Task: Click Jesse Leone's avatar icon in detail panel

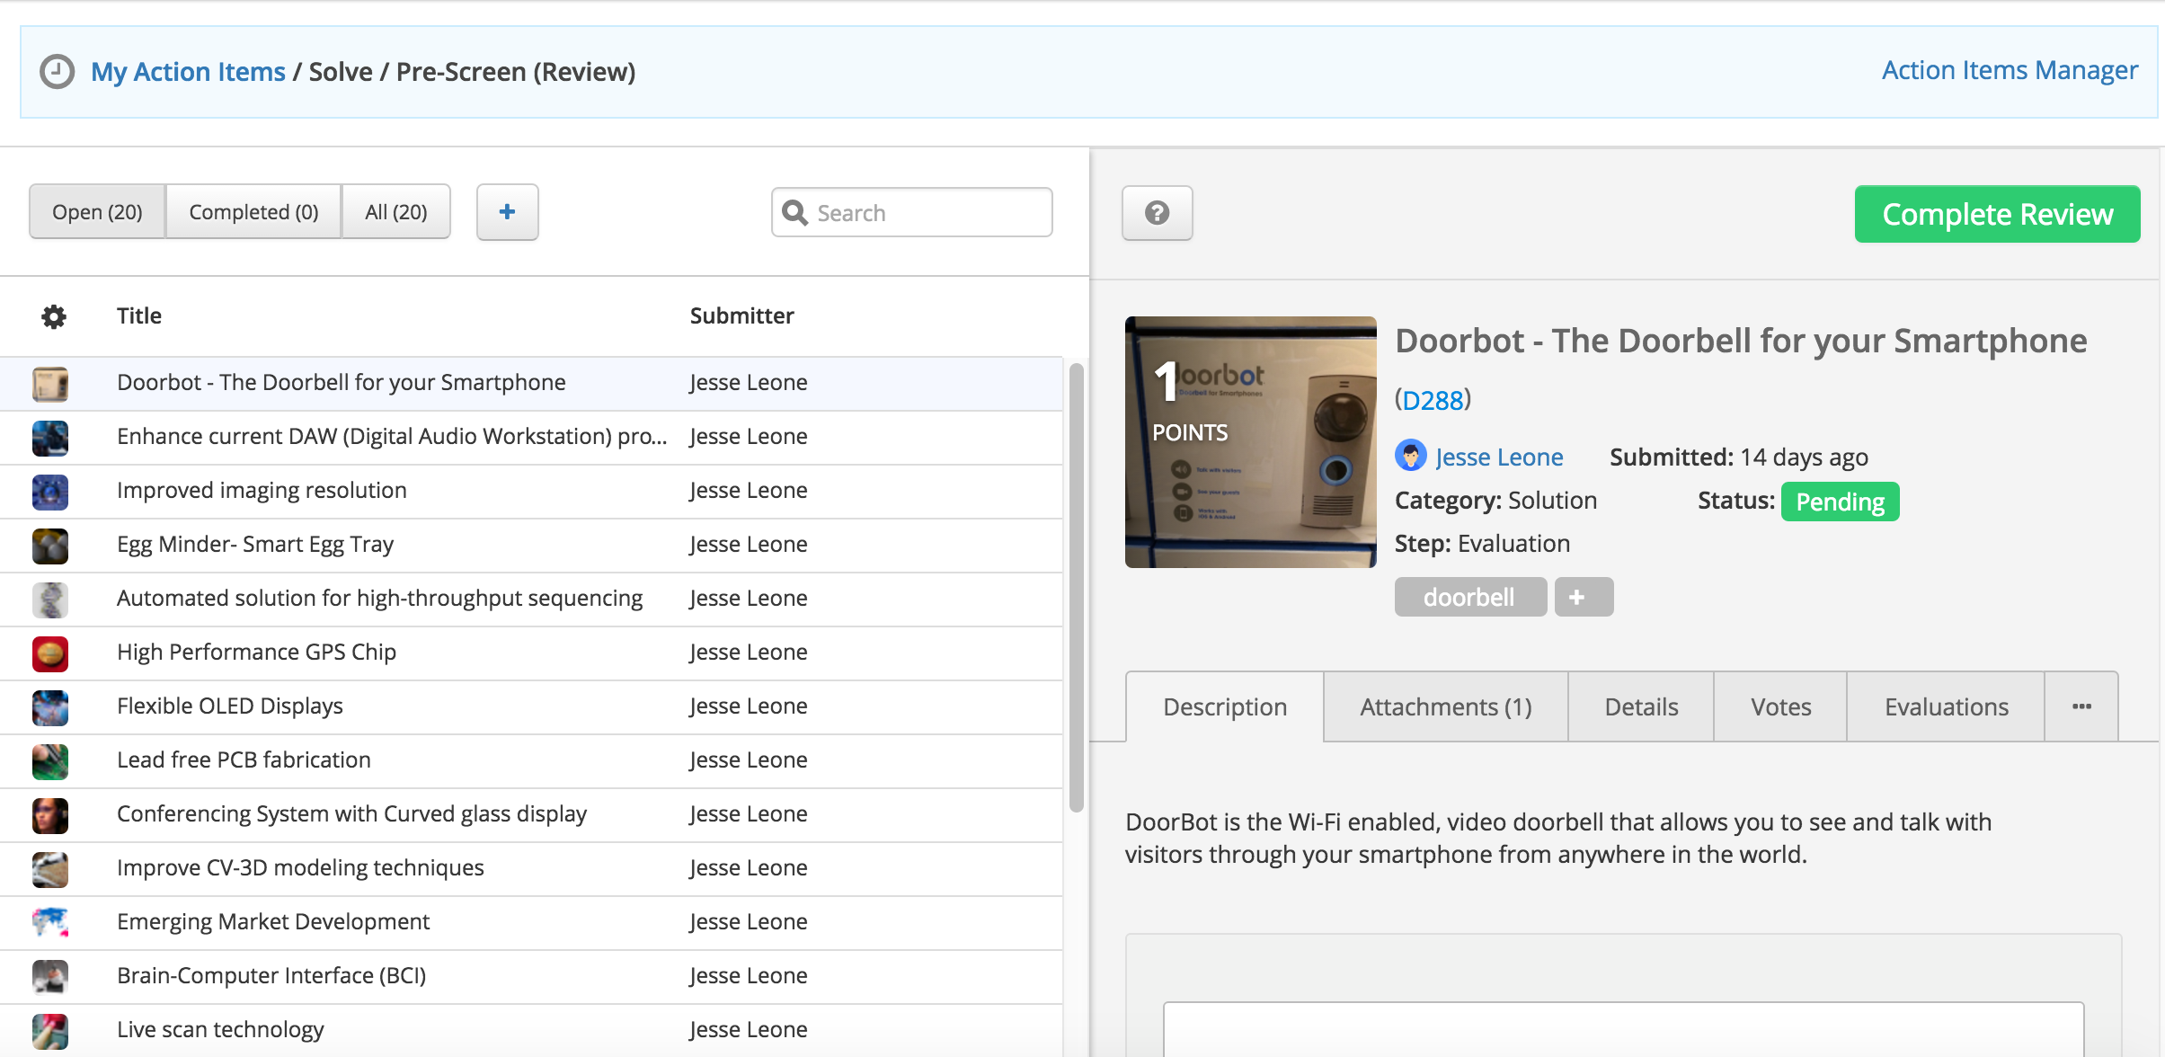Action: coord(1411,456)
